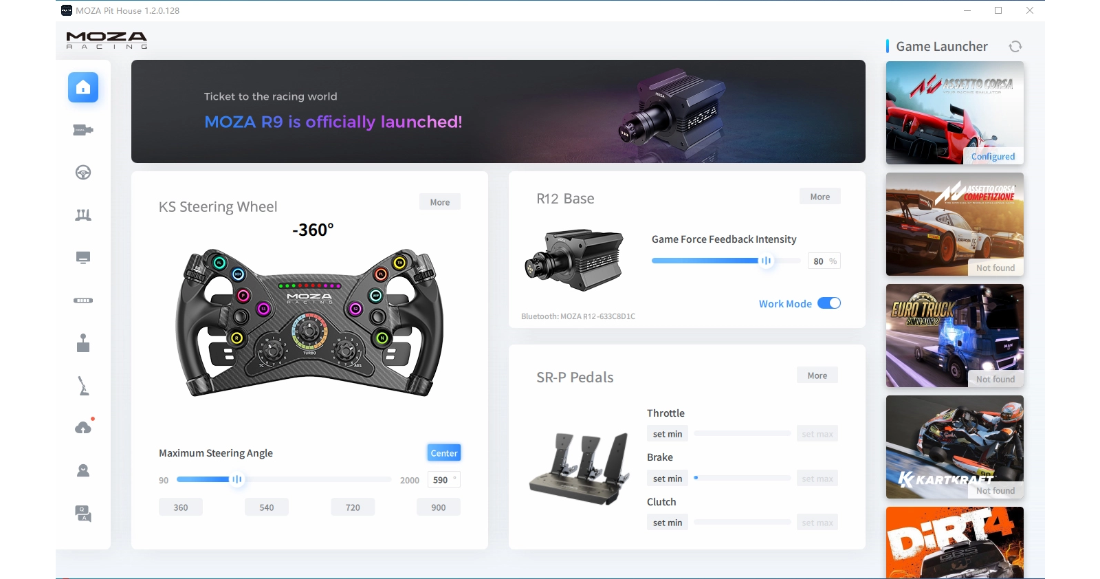The width and height of the screenshot is (1100, 579).
Task: Open the wheel base settings sidebar icon
Action: click(x=83, y=130)
